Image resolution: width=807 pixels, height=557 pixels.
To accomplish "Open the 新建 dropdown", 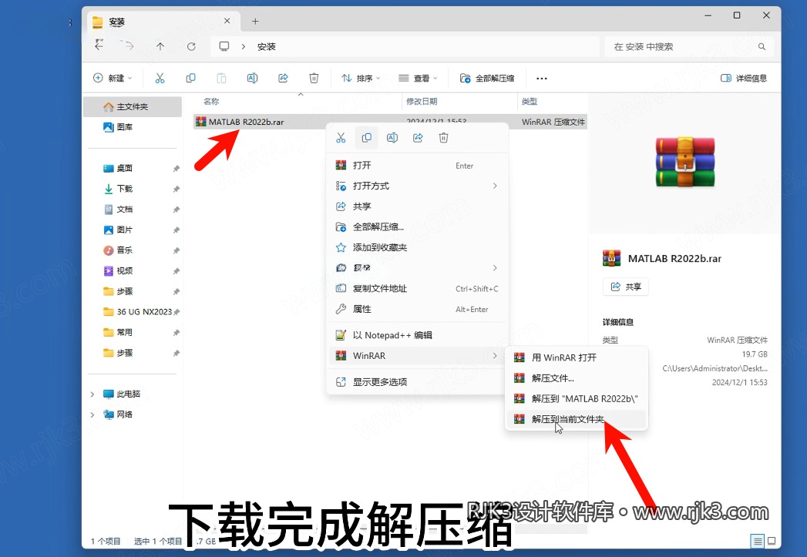I will (x=113, y=78).
